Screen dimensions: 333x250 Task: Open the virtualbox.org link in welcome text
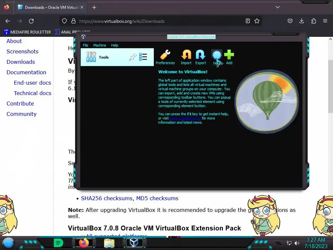(185, 118)
